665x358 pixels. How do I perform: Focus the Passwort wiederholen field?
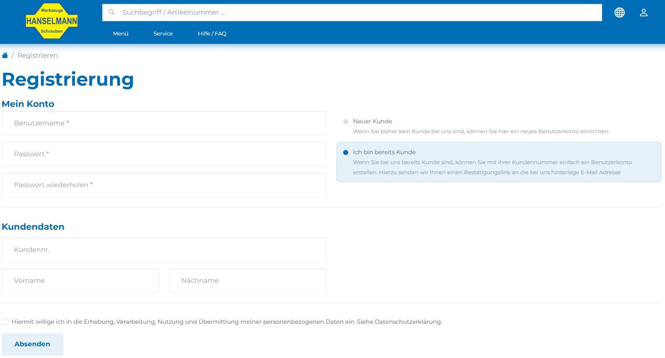tap(164, 185)
